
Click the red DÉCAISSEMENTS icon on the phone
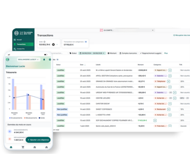(x=10, y=139)
